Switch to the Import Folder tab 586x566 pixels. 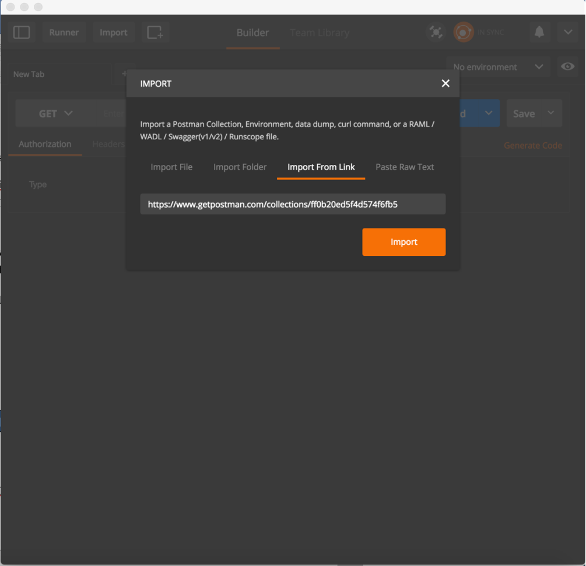tap(240, 167)
